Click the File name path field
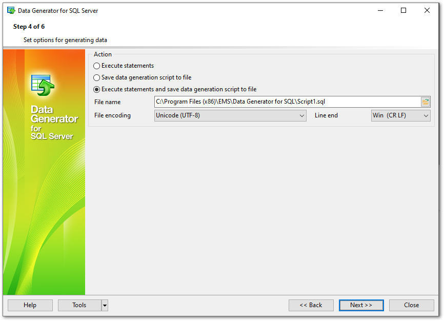The width and height of the screenshot is (444, 321). pyautogui.click(x=288, y=102)
